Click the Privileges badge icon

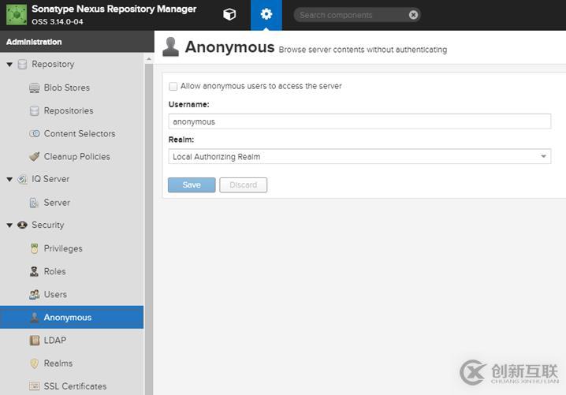pos(35,248)
